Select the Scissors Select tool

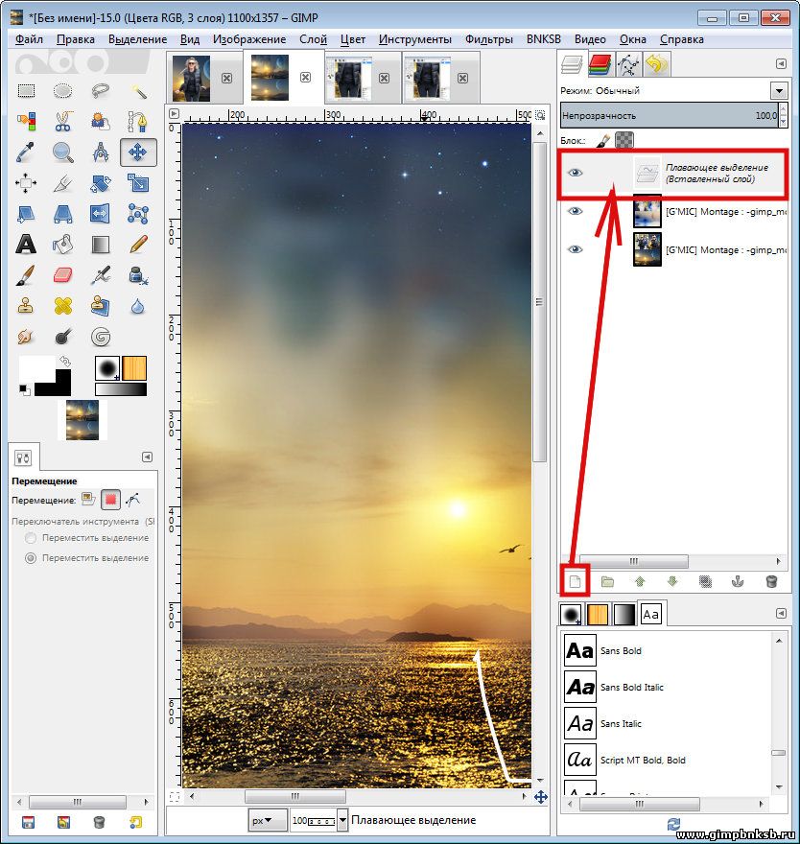[63, 122]
